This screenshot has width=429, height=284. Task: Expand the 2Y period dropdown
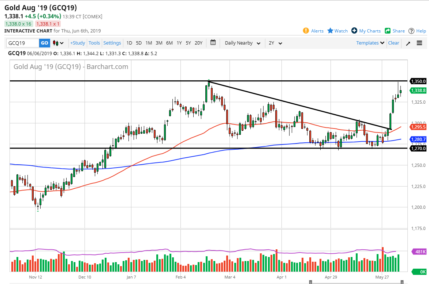(276, 43)
